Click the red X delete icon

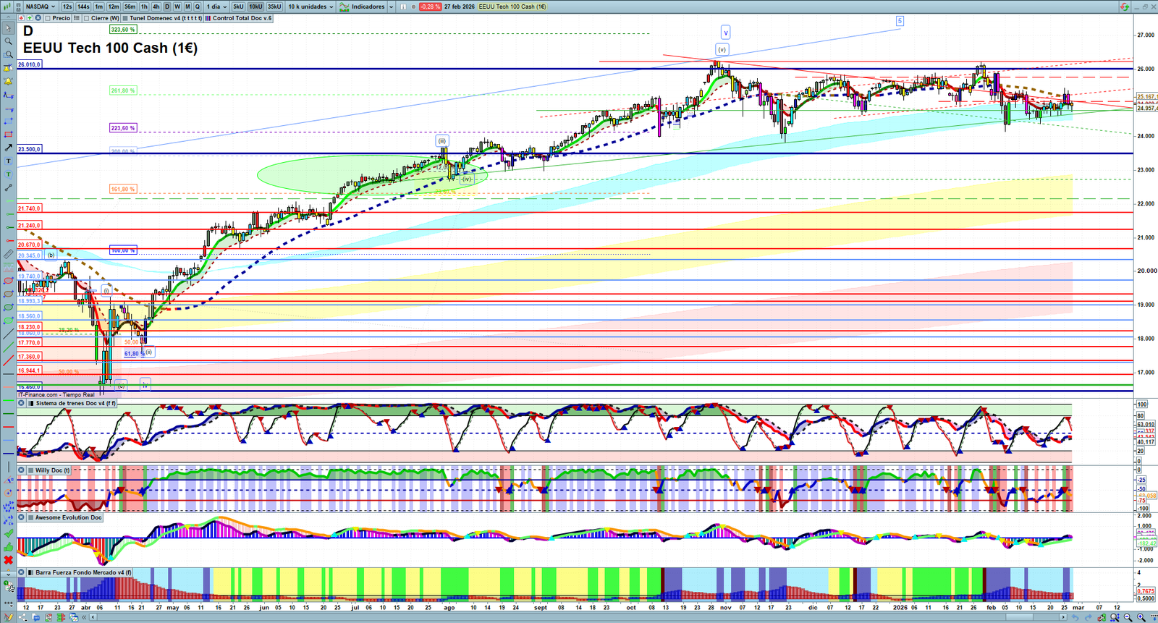8,560
